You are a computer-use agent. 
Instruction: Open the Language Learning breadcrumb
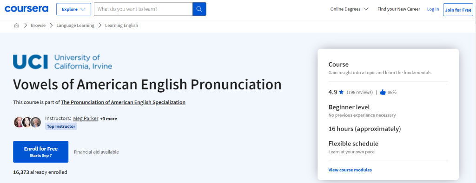click(75, 25)
